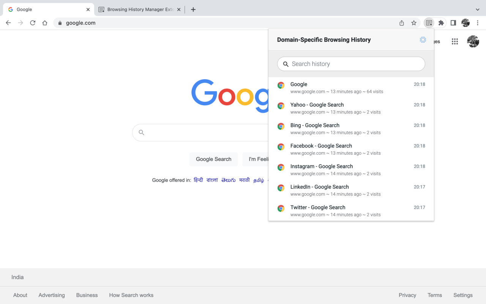Click the site security lock icon

point(60,23)
